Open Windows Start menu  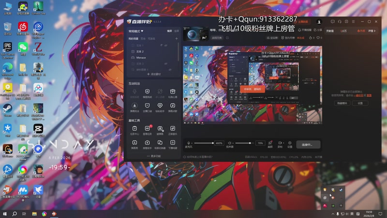click(4, 214)
